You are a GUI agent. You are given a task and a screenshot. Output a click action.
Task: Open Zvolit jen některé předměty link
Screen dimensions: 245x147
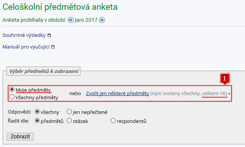117,93
